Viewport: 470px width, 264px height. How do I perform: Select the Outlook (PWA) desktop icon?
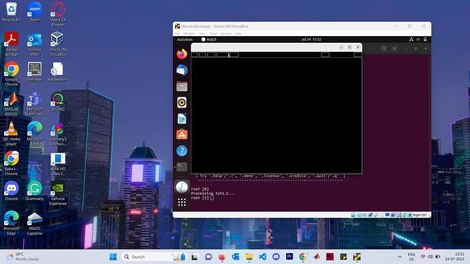tap(35, 44)
